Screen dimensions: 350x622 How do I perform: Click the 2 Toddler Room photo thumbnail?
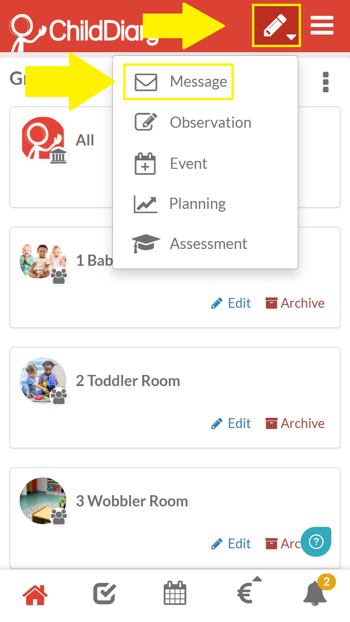pos(43,380)
